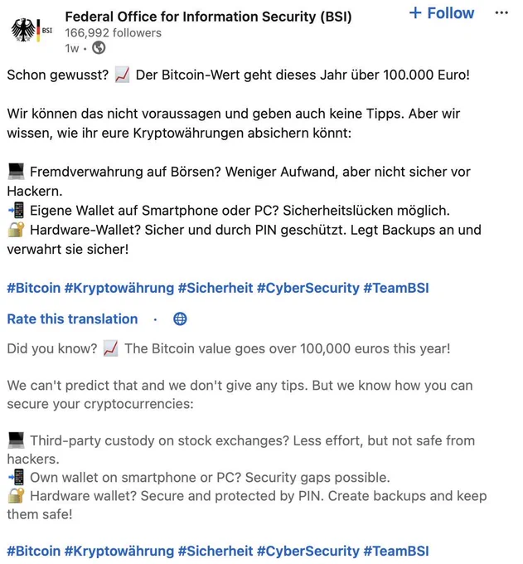
Task: Click the 166,992 followers count
Action: coord(114,32)
